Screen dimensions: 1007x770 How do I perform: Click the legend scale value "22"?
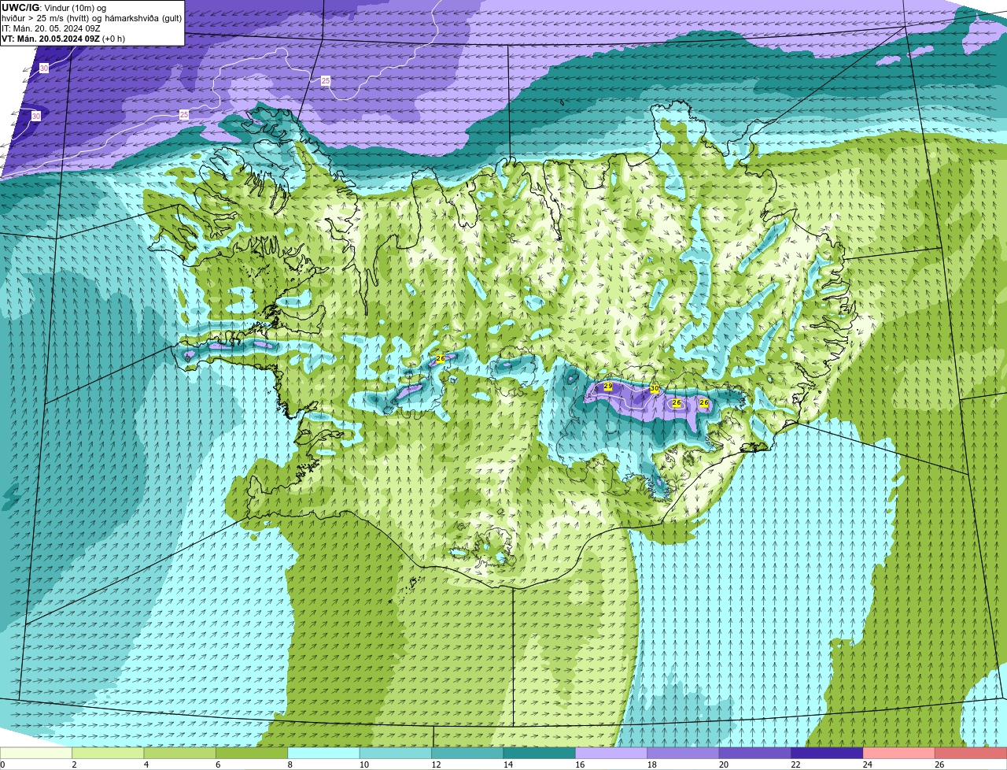pyautogui.click(x=796, y=764)
